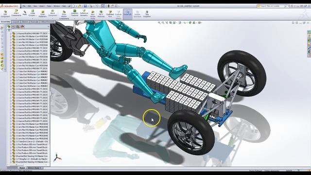Expand the Tube End Clevis<2> tree node
The width and height of the screenshot is (311, 175).
[11, 141]
